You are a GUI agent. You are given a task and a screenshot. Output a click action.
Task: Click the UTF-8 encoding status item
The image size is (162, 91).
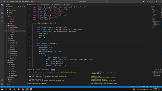tap(144, 87)
